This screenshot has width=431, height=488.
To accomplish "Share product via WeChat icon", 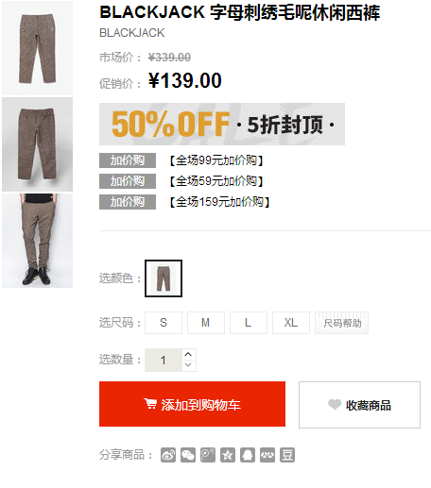I will coord(188,455).
